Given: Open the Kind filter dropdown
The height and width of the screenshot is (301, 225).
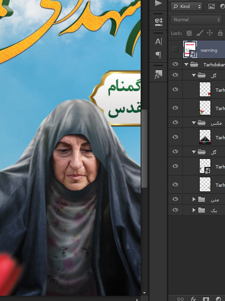Looking at the screenshot, I should pos(187,6).
